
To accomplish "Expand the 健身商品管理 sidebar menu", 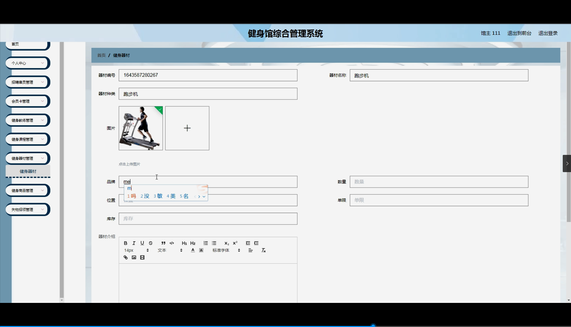I will (x=28, y=190).
